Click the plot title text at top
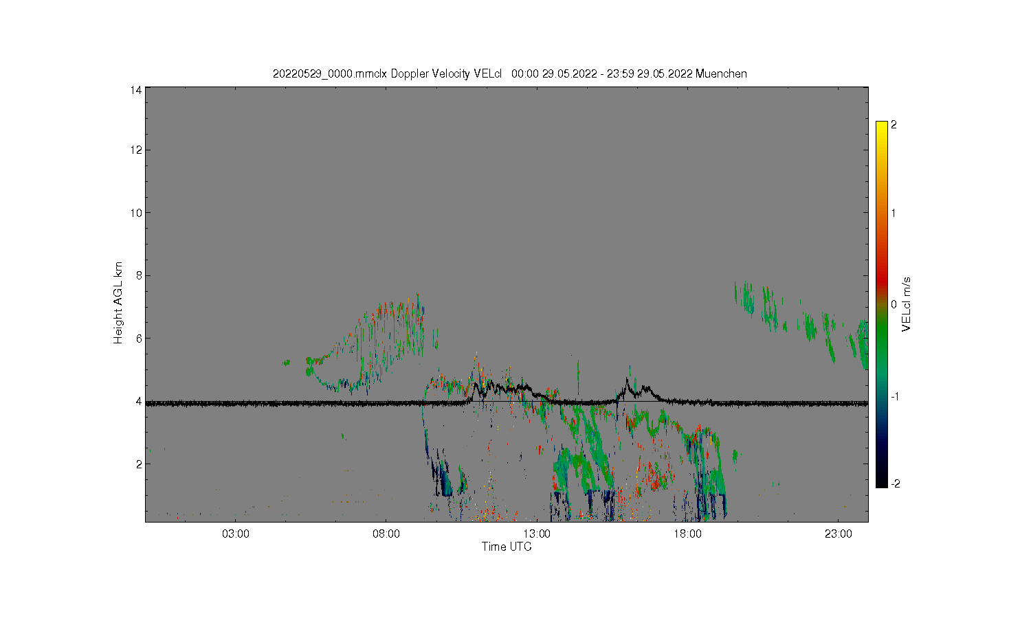The image size is (1031, 618). tap(509, 74)
